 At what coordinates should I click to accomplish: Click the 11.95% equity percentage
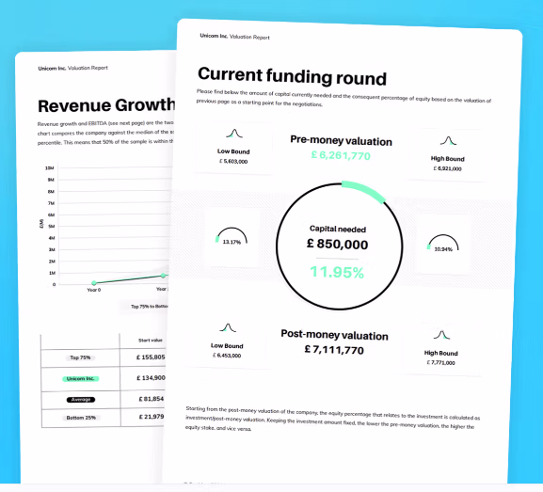point(337,272)
